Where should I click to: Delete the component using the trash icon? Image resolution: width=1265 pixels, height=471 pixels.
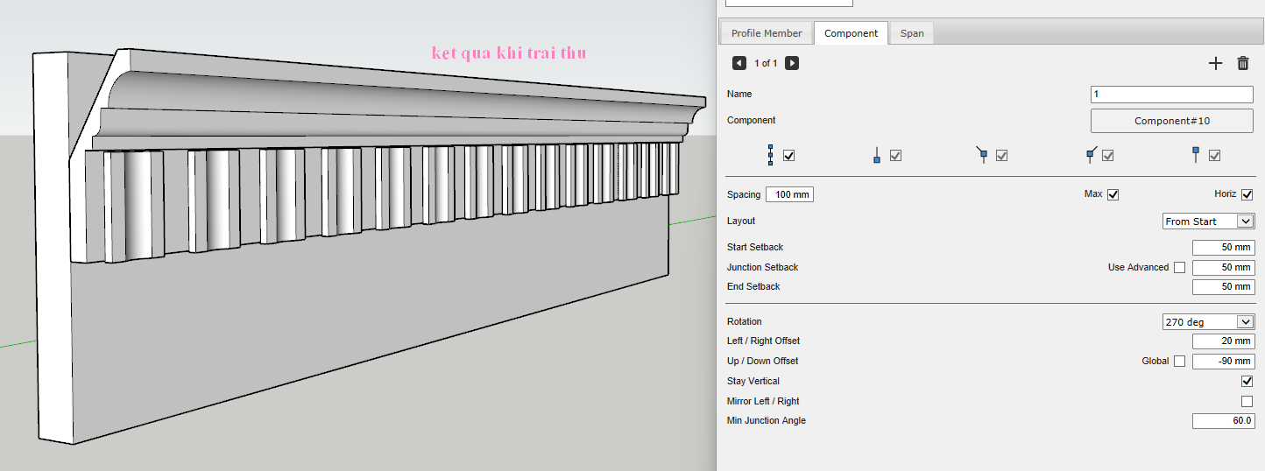[x=1242, y=63]
